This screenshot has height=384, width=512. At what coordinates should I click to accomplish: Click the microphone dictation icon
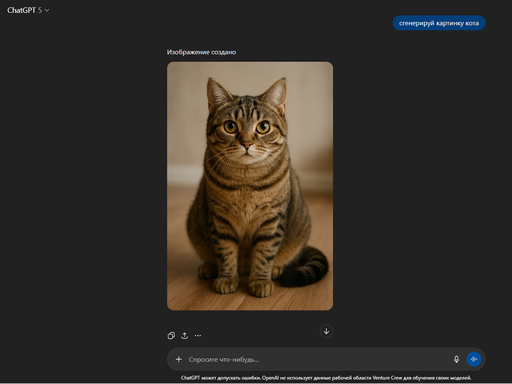tap(457, 359)
